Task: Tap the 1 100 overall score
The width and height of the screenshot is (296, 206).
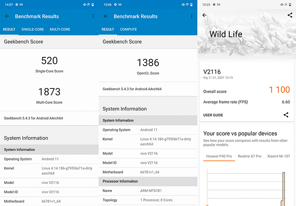Action: click(x=280, y=90)
